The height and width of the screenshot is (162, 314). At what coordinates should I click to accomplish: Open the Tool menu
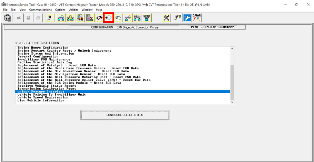click(13, 10)
